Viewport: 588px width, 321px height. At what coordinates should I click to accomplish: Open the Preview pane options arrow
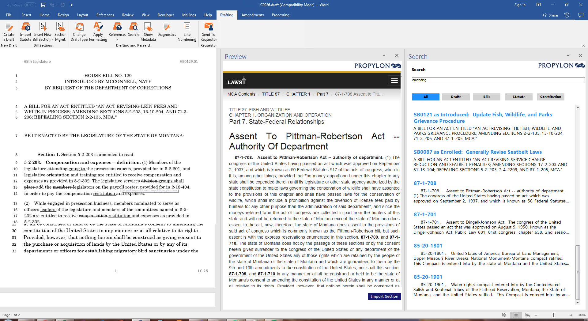384,55
